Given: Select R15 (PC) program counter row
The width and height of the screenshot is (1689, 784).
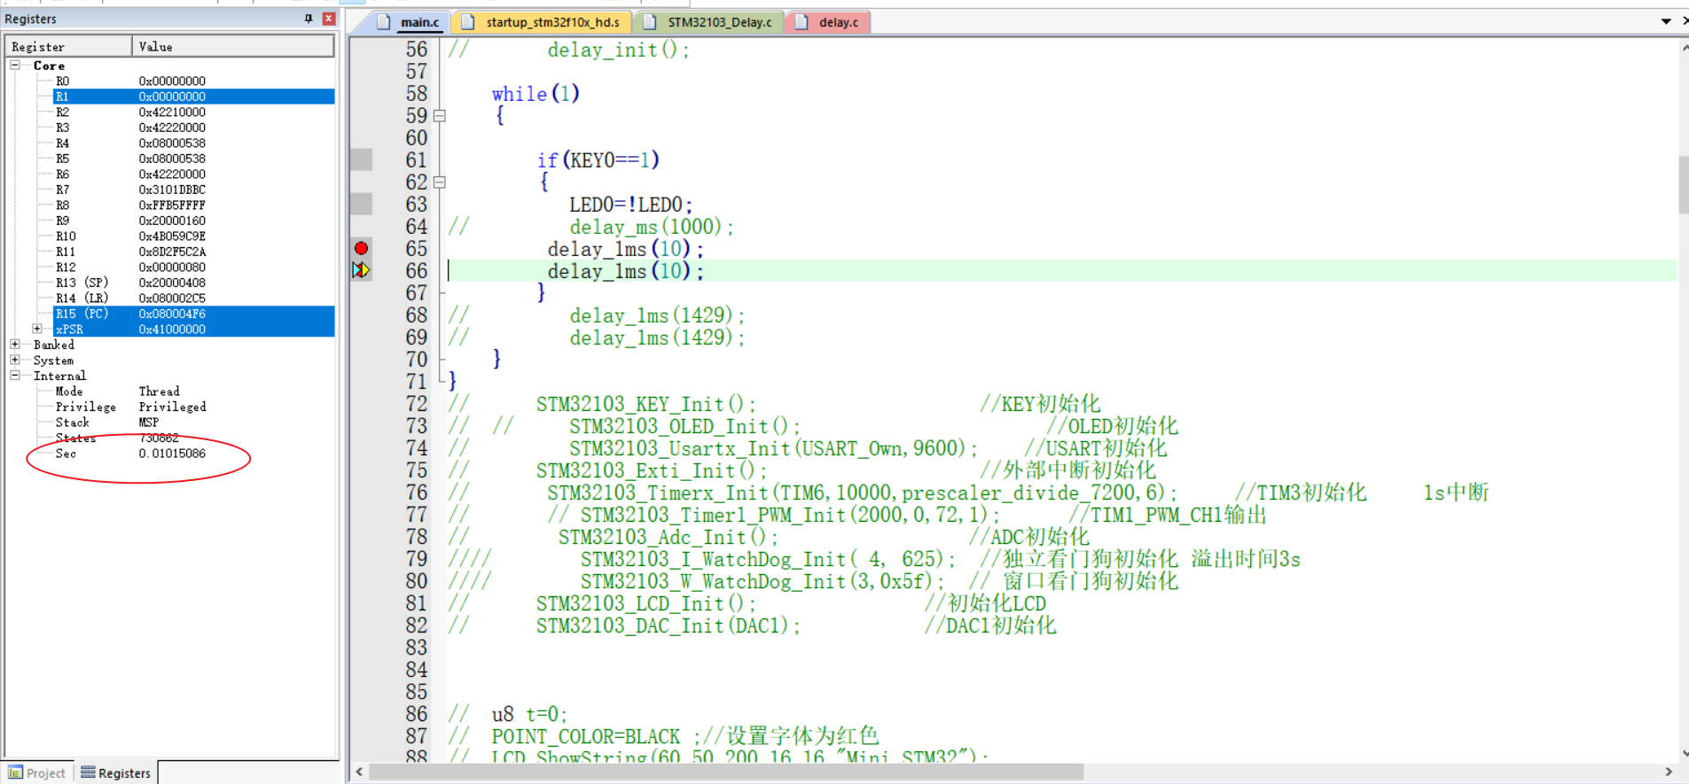Looking at the screenshot, I should coord(193,314).
